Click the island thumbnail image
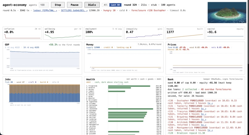Viewport: 249px width, 135px height. tap(227, 13)
